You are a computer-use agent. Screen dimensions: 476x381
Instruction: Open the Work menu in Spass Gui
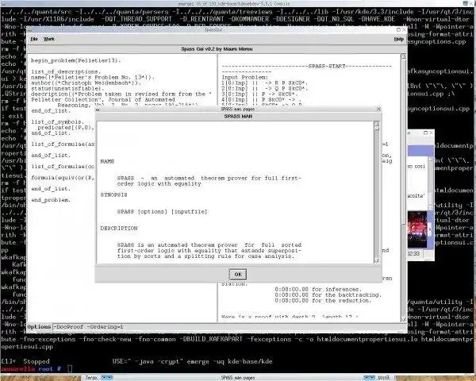49,39
